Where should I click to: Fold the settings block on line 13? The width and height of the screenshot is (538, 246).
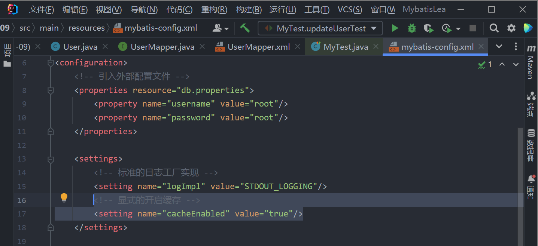[x=51, y=159]
